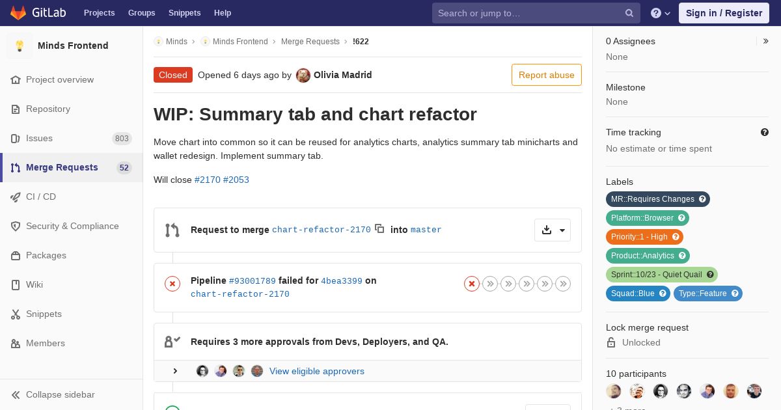Click the Merge Requests count badge 52
This screenshot has height=410, width=781.
click(x=124, y=168)
